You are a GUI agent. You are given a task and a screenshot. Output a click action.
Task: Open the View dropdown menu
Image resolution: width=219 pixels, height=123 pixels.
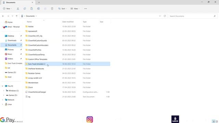[x=75, y=9]
